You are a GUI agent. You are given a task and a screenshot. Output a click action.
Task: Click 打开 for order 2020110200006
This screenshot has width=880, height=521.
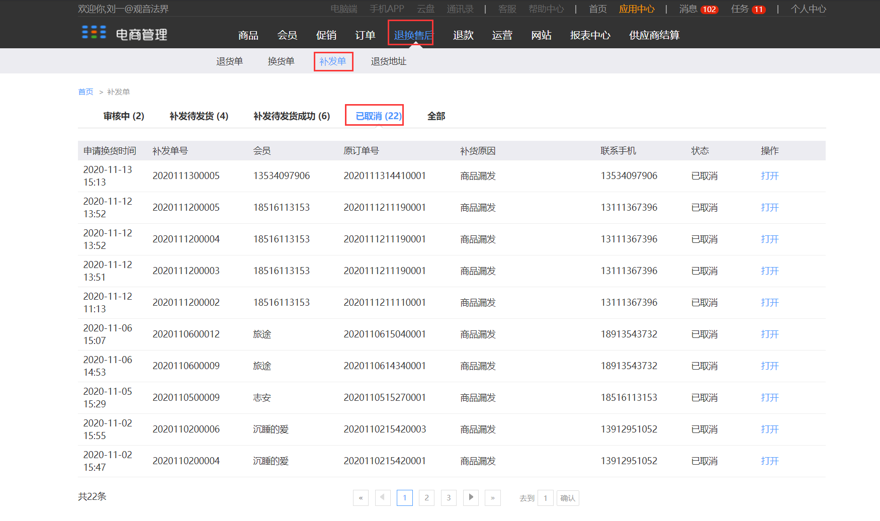point(769,429)
